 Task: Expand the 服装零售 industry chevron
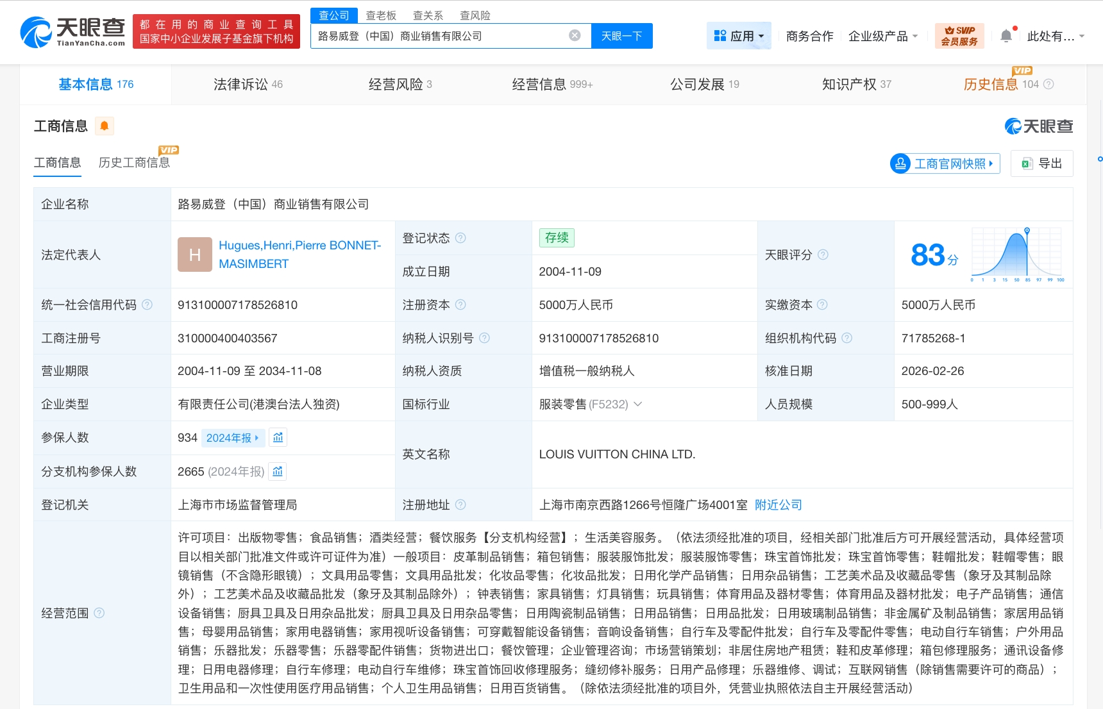click(x=638, y=405)
